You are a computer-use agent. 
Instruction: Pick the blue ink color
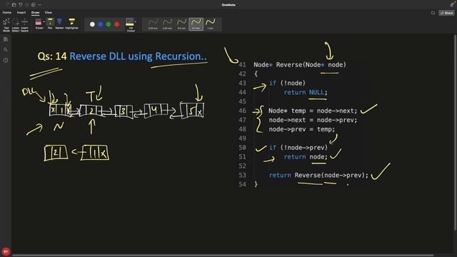pos(101,24)
